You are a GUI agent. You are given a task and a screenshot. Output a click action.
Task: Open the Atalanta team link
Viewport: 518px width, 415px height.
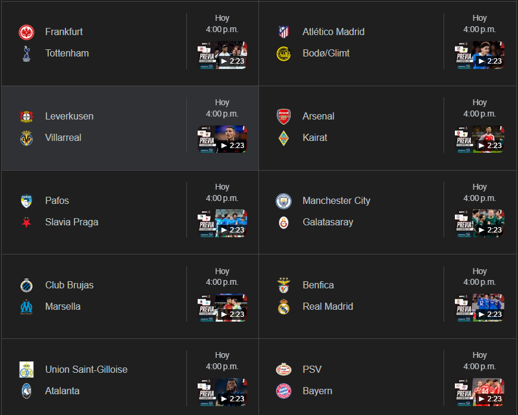[x=63, y=391]
